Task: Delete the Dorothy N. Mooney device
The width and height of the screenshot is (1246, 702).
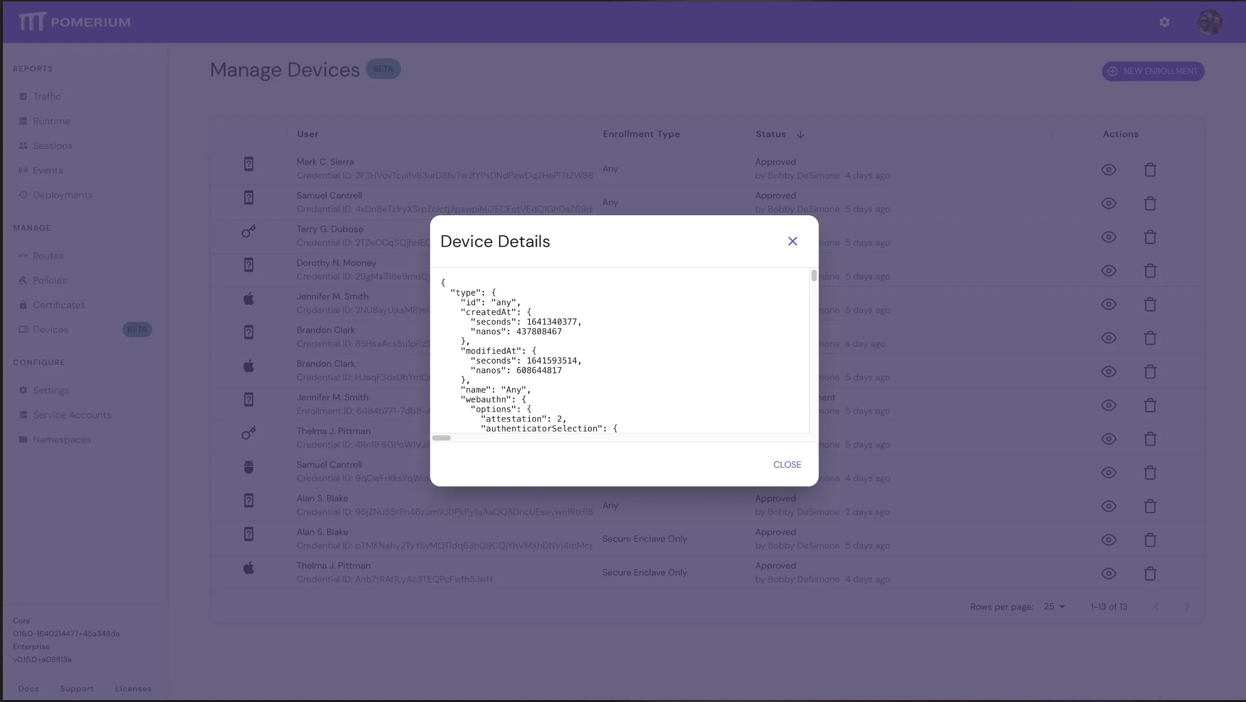Action: (x=1150, y=271)
